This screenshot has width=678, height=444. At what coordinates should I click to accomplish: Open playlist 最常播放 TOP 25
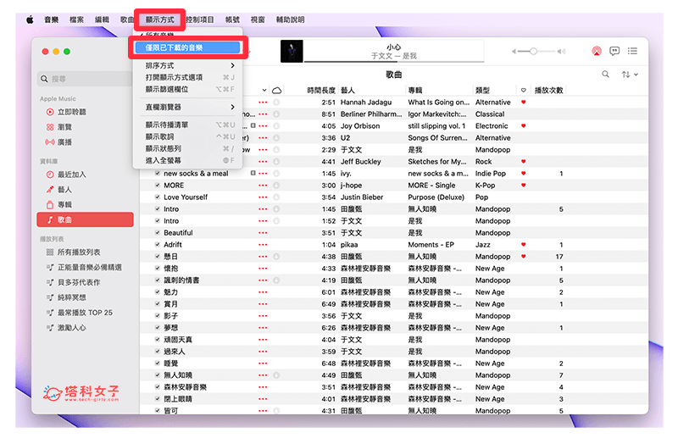click(x=86, y=313)
